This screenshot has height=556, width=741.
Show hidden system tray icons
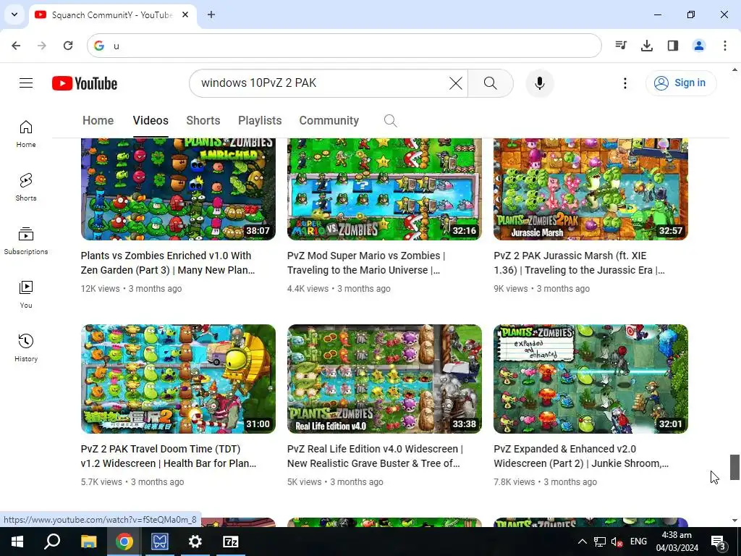(583, 542)
